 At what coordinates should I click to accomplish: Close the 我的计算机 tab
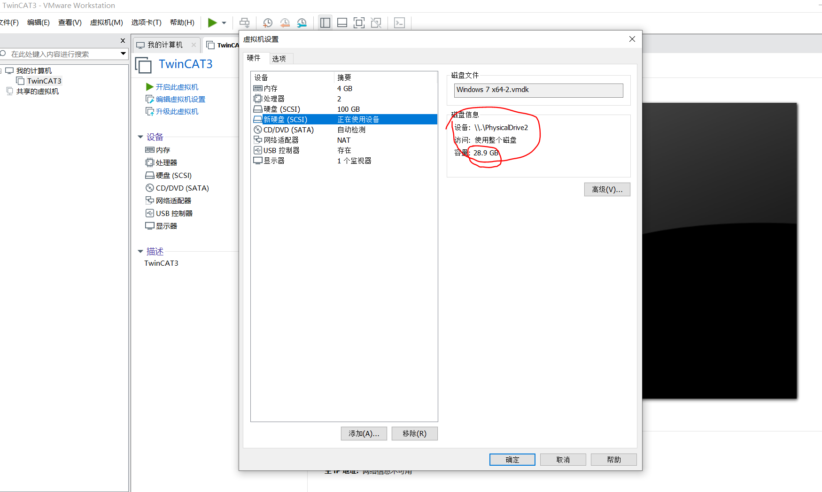194,45
